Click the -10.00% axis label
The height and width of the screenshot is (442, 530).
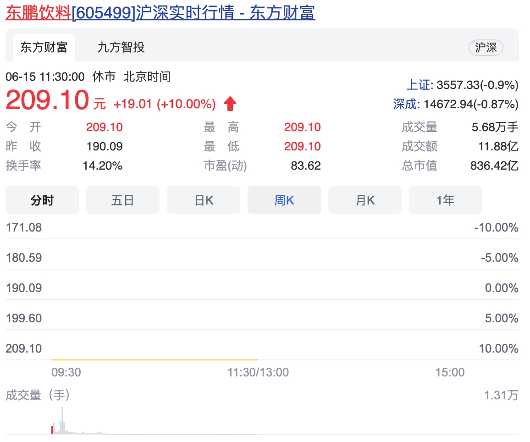coord(496,227)
